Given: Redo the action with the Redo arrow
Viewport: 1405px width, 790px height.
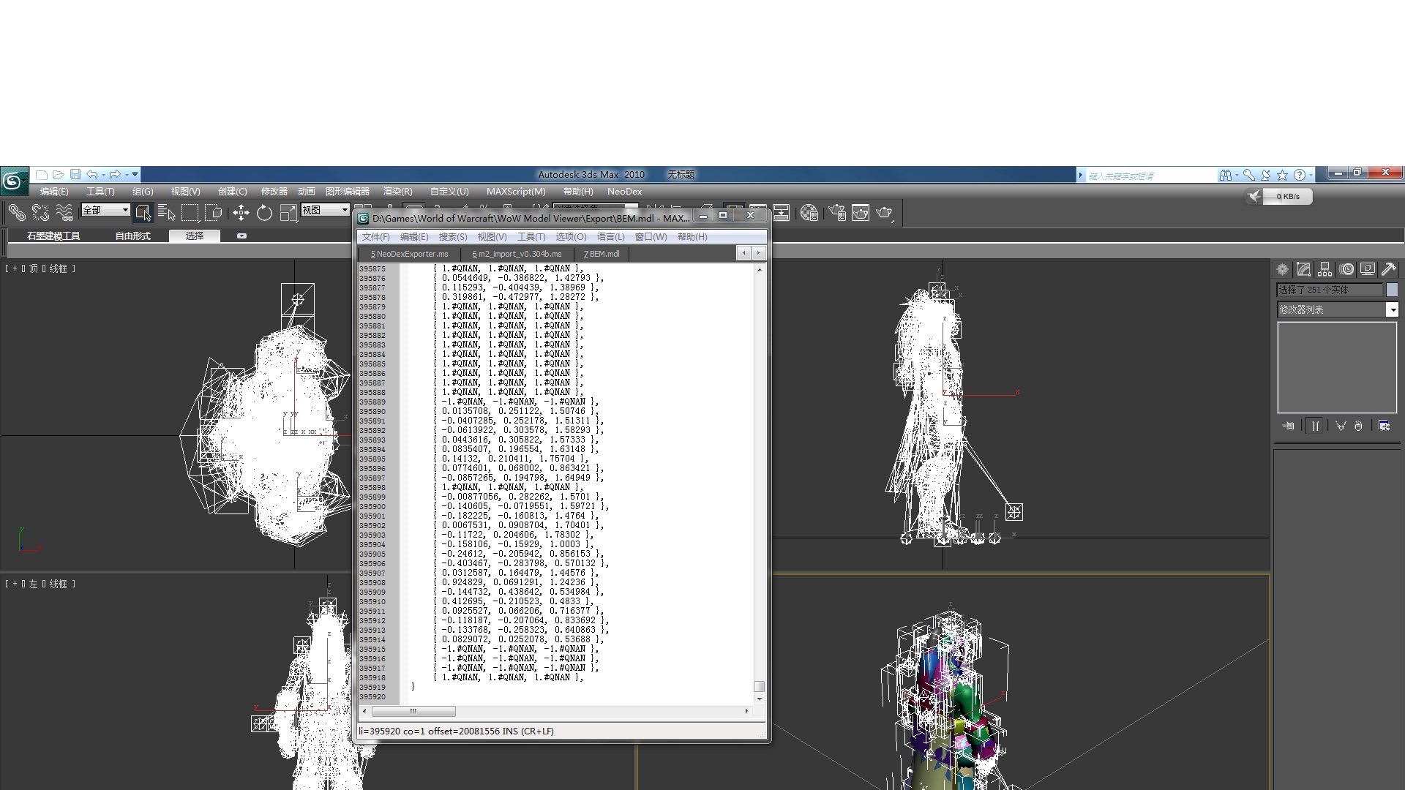Looking at the screenshot, I should (115, 175).
